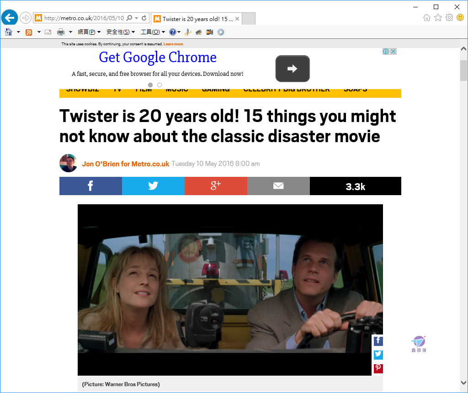
Task: Select the second ad carousel dot
Action: [x=160, y=85]
